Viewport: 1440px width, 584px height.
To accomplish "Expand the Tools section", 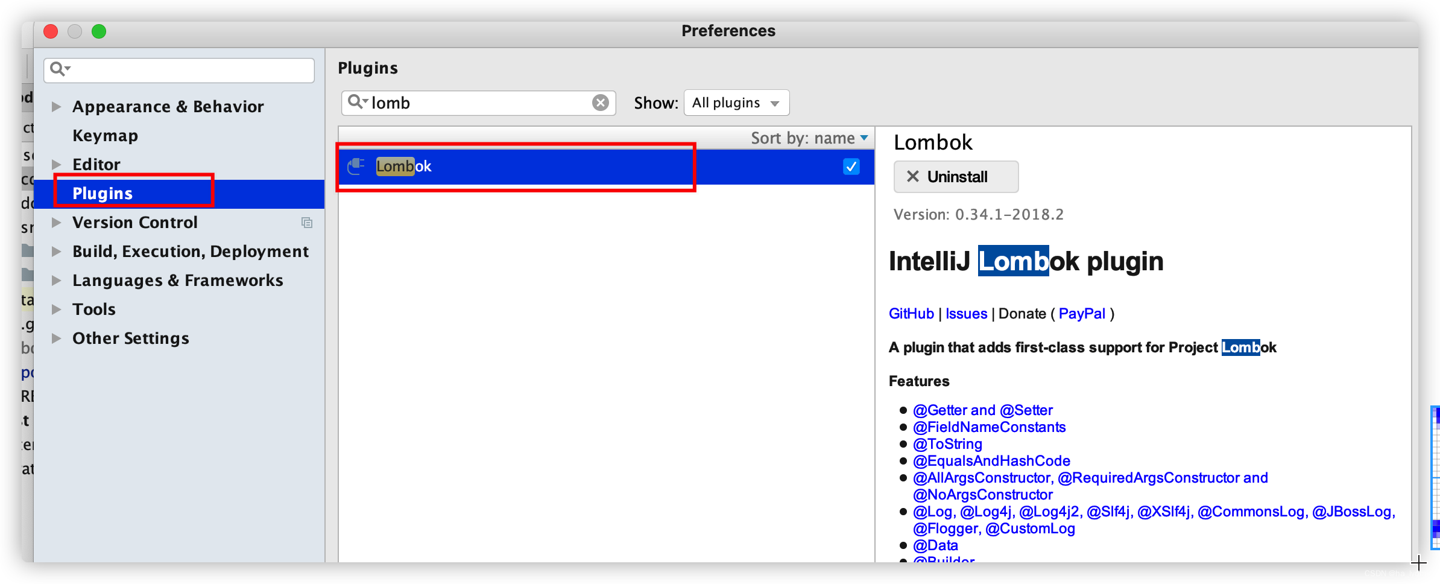I will coord(56,309).
